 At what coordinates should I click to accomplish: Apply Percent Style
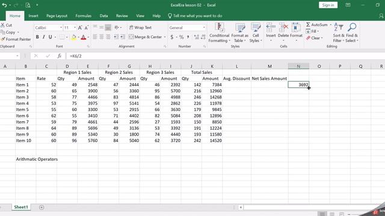click(182, 37)
